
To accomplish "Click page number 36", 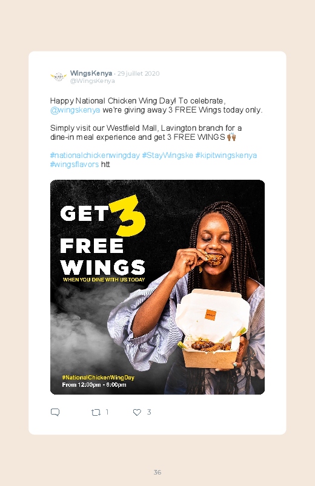I will click(157, 472).
